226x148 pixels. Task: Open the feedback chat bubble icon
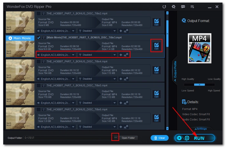tap(183, 7)
